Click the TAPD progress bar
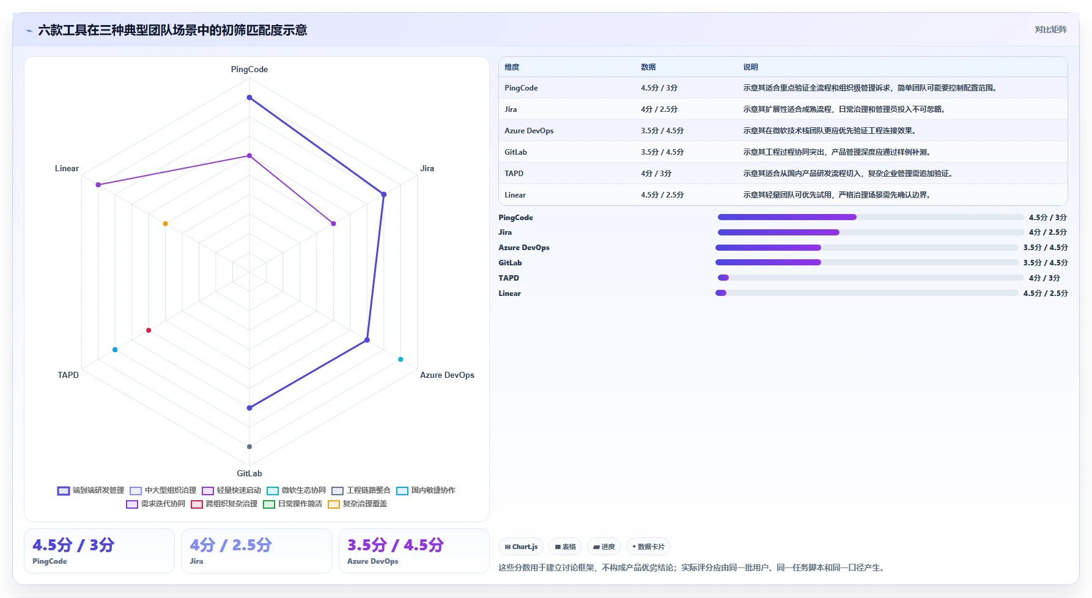 (870, 278)
